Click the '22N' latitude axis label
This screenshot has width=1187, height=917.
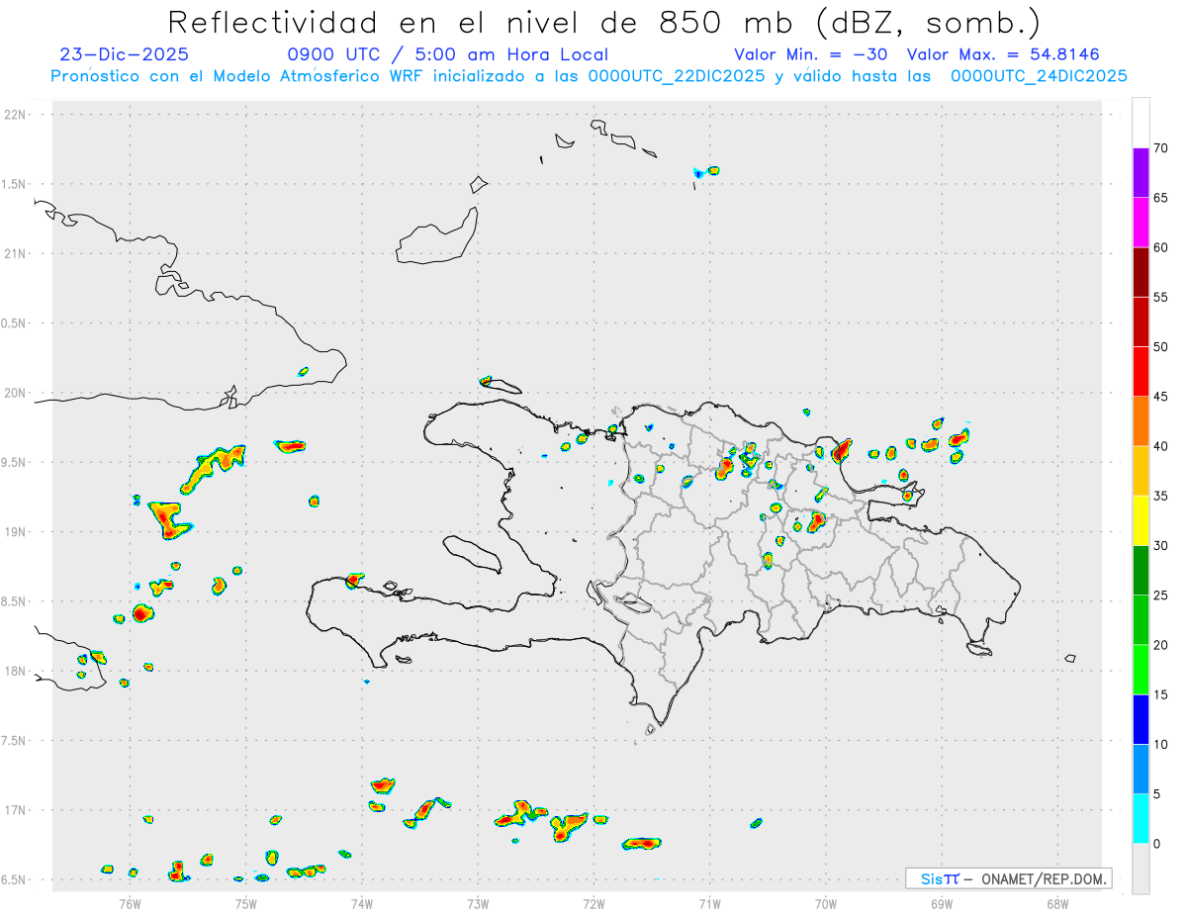pos(17,114)
